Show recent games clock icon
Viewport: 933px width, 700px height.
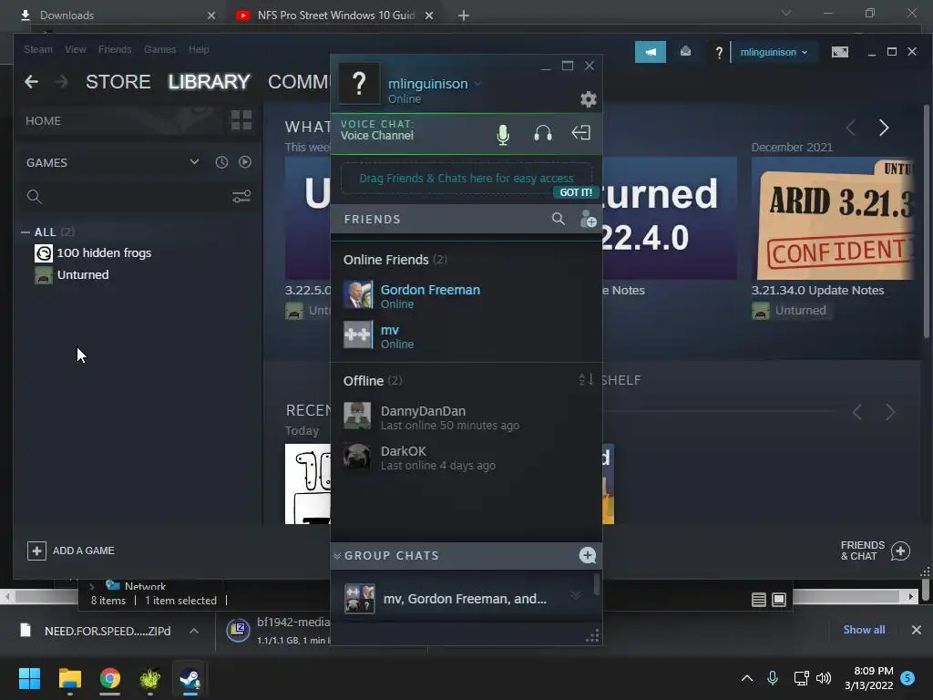point(221,162)
